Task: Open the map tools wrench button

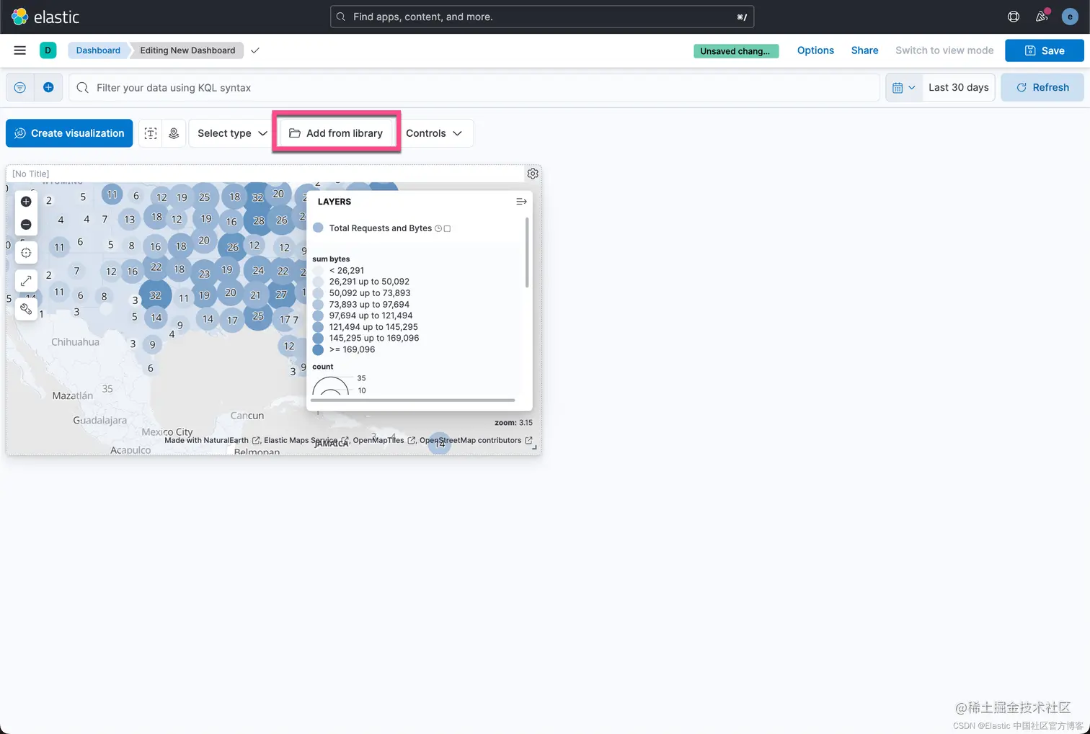Action: tap(26, 309)
